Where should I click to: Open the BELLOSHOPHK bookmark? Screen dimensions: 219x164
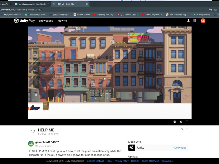(82, 15)
